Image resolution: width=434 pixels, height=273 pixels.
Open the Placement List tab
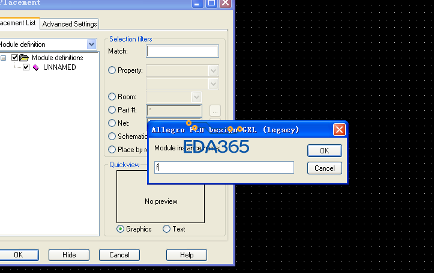pos(18,23)
